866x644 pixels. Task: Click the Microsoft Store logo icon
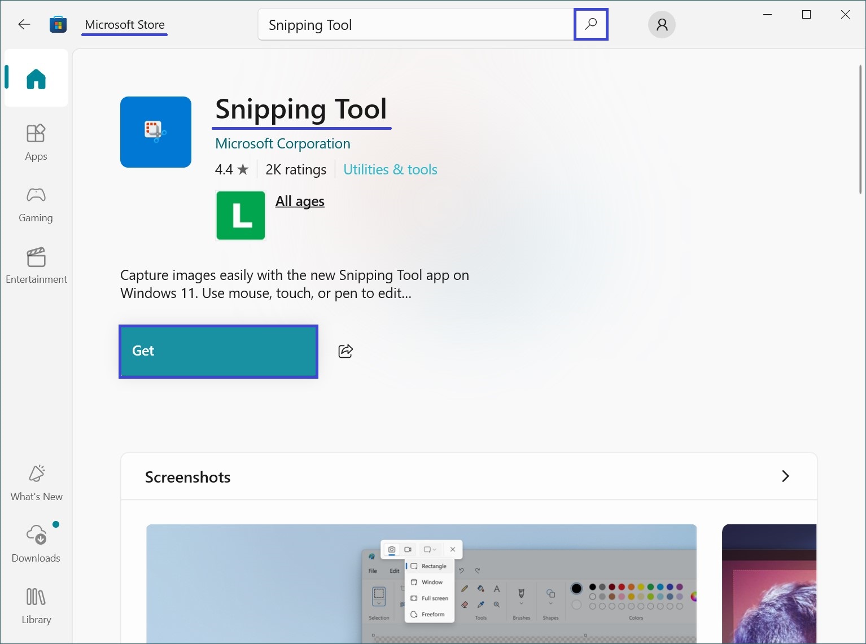click(x=58, y=24)
